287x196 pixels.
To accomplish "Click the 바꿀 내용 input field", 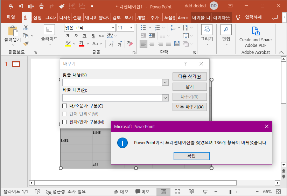I will (112, 98).
